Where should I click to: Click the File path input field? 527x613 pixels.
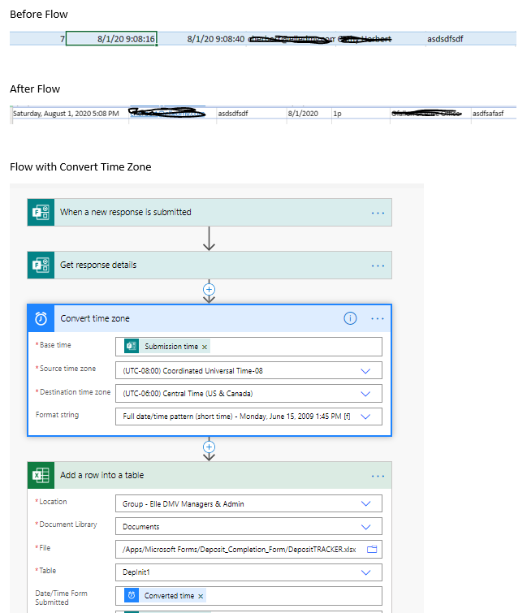click(248, 550)
